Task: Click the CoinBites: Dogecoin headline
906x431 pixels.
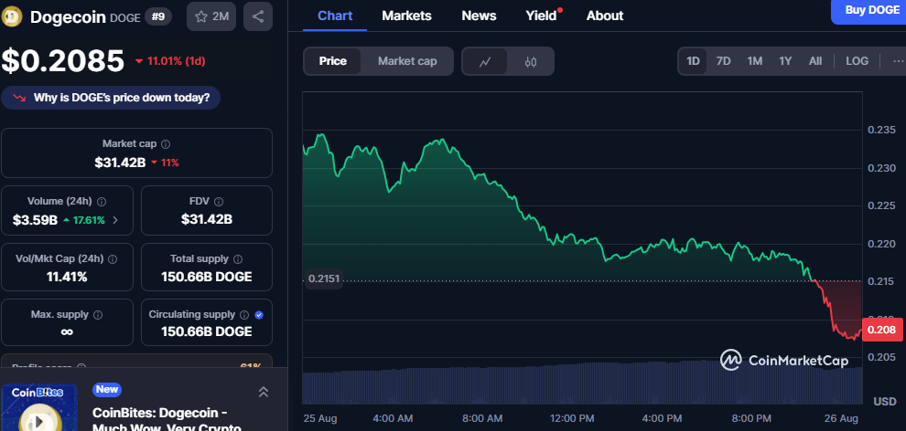Action: [x=167, y=421]
